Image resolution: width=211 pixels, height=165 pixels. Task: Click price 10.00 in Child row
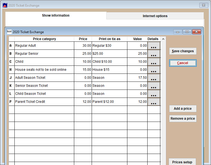[x=83, y=62]
